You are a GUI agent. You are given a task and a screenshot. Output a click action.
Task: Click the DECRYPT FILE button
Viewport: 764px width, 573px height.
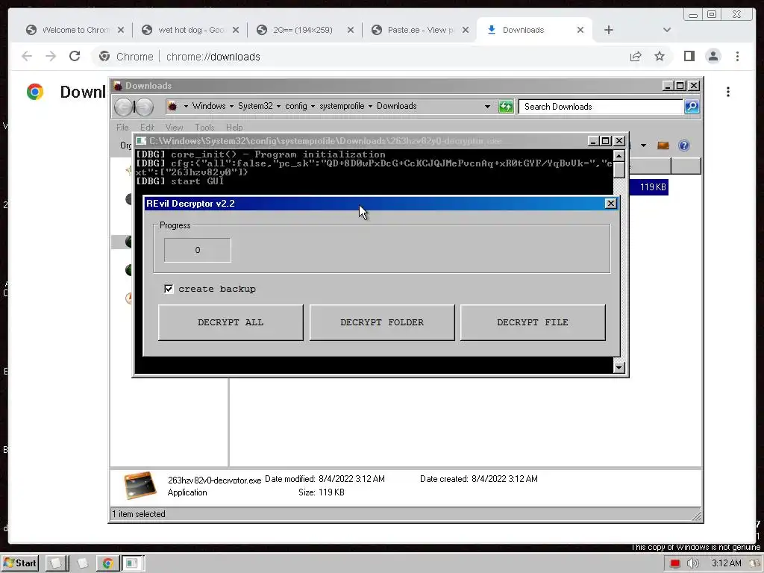tap(533, 322)
